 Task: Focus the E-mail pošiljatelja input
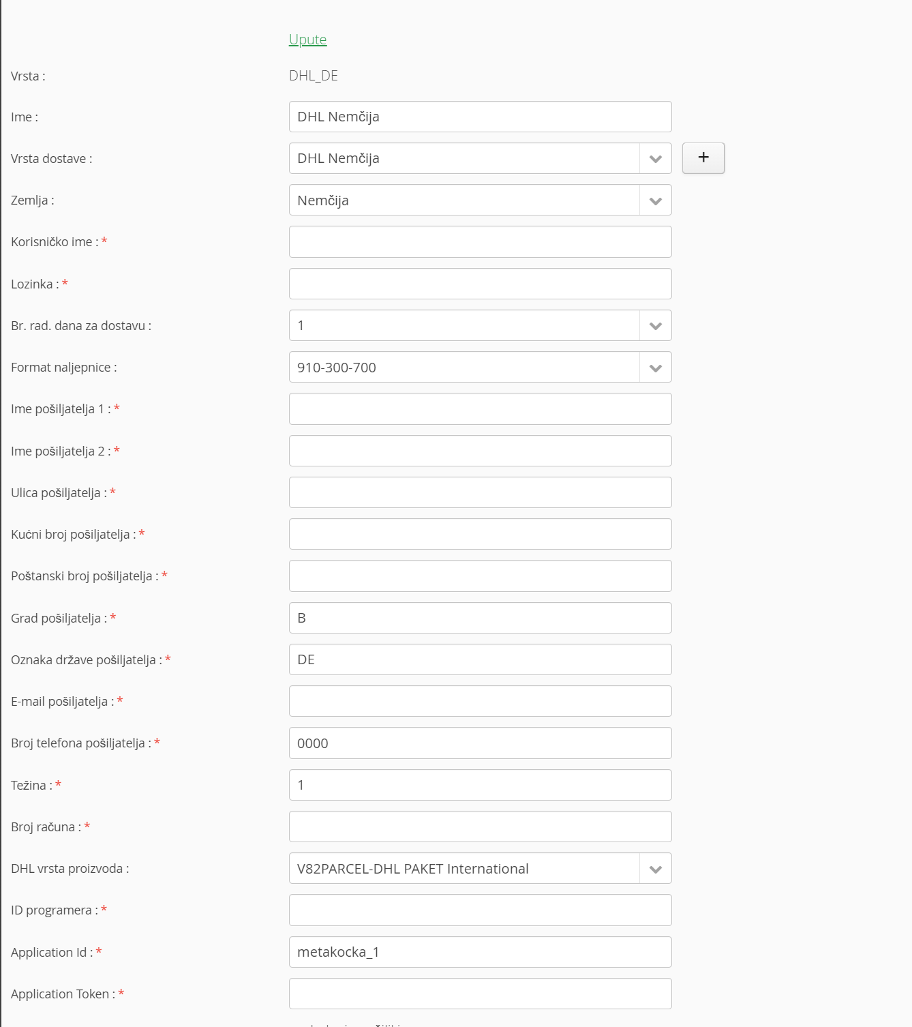481,701
